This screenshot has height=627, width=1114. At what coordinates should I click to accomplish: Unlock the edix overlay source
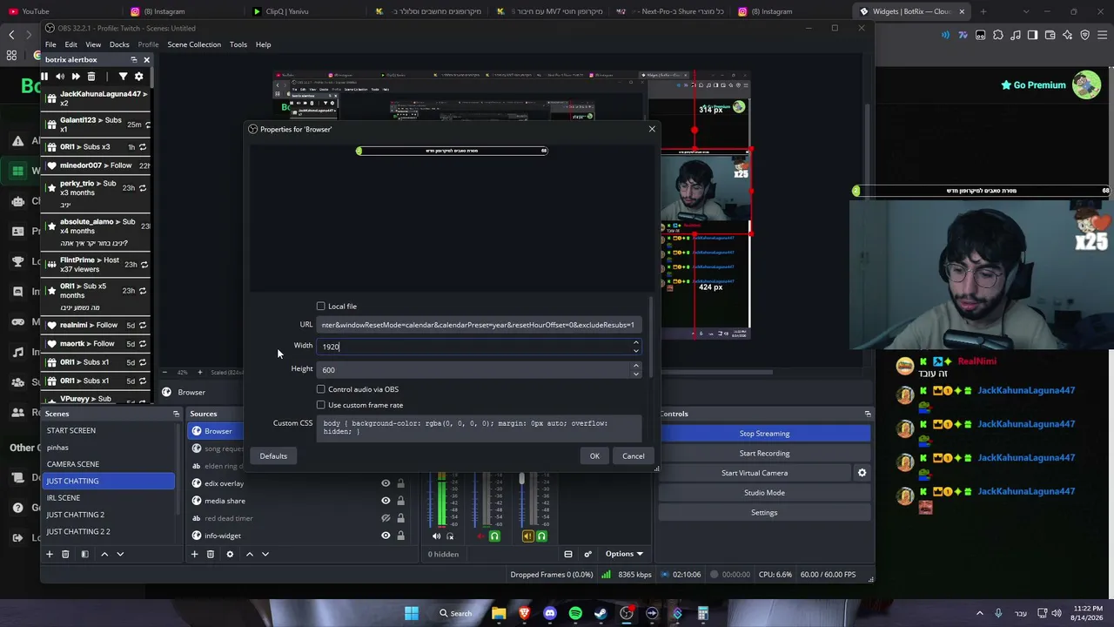pyautogui.click(x=400, y=483)
